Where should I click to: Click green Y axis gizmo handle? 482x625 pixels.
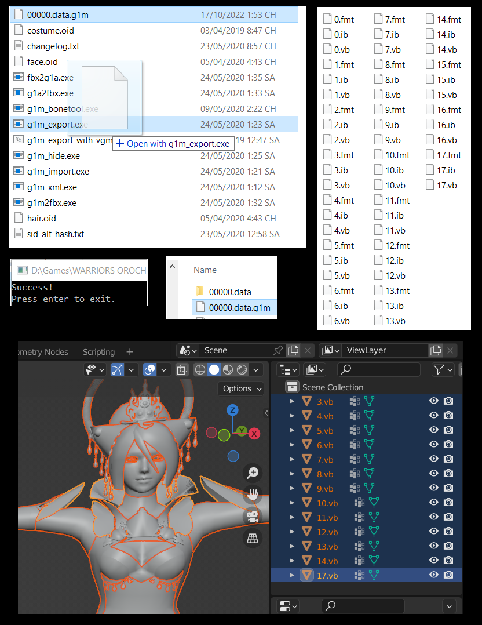[242, 430]
